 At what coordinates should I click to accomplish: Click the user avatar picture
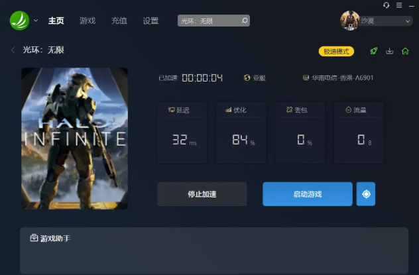(349, 21)
